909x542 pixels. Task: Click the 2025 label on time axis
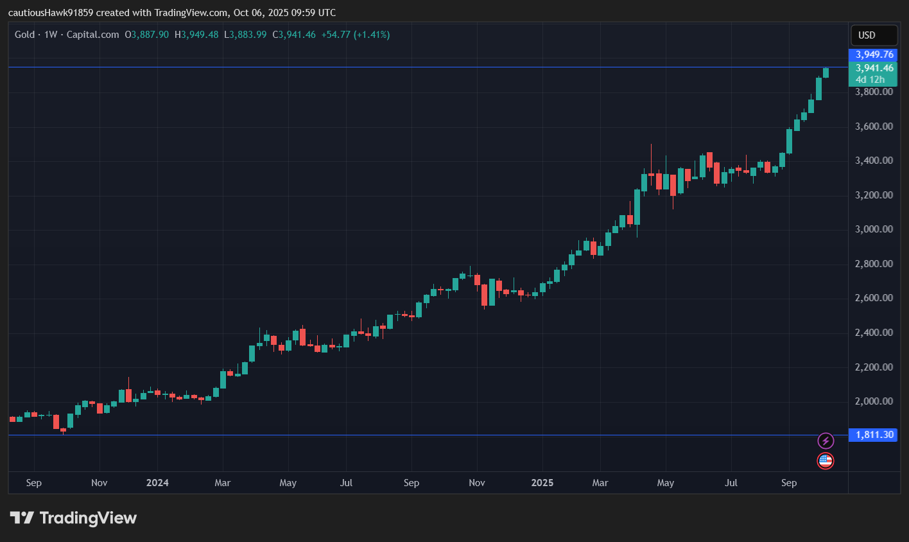coord(542,483)
